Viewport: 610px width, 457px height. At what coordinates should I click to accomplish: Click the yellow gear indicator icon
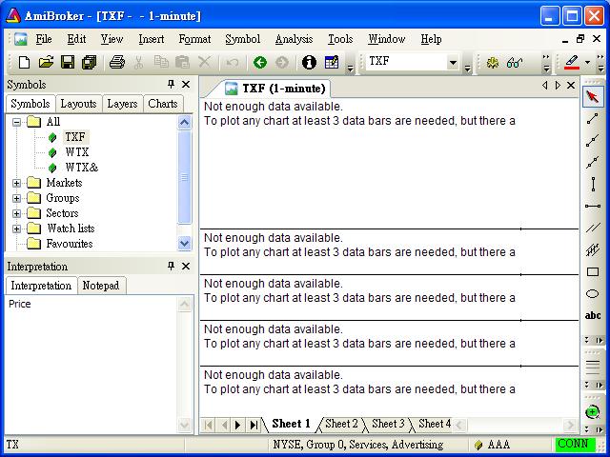(493, 62)
